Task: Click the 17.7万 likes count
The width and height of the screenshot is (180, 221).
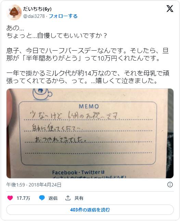Action: pyautogui.click(x=23, y=198)
